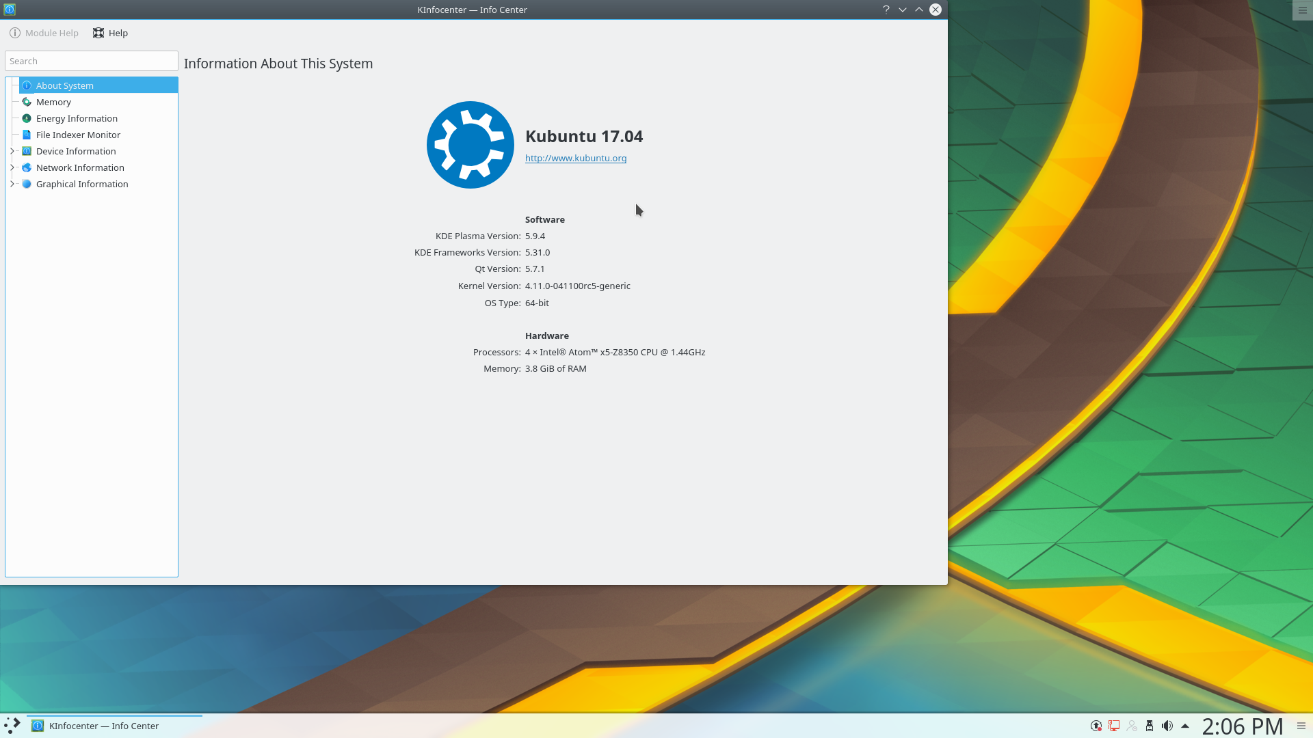Screen dimensions: 1313x738
Task: Open context help question mark in titlebar
Action: click(886, 10)
